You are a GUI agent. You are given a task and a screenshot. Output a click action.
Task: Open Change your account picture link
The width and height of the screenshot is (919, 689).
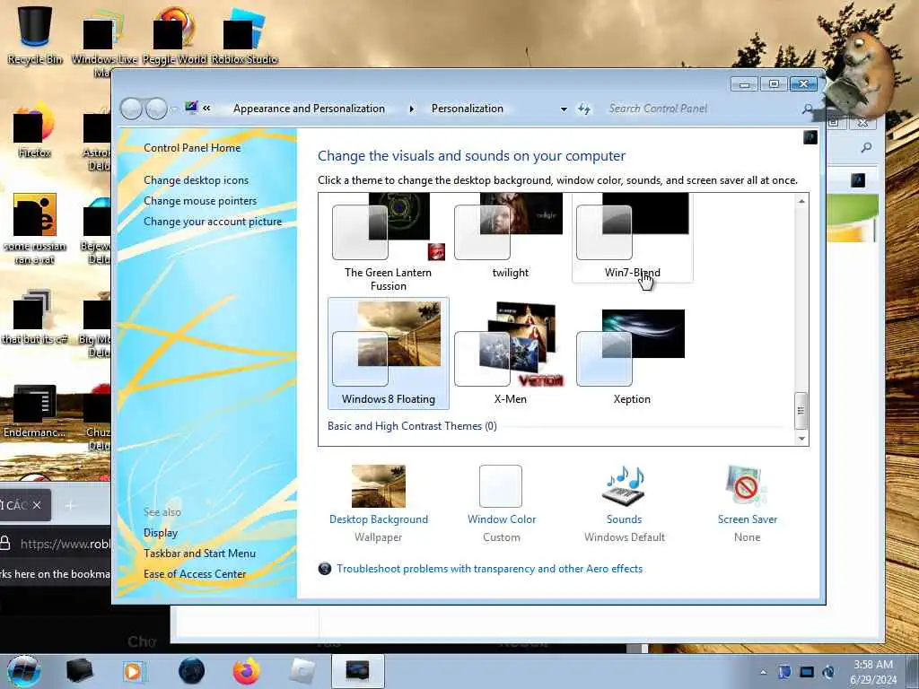213,222
